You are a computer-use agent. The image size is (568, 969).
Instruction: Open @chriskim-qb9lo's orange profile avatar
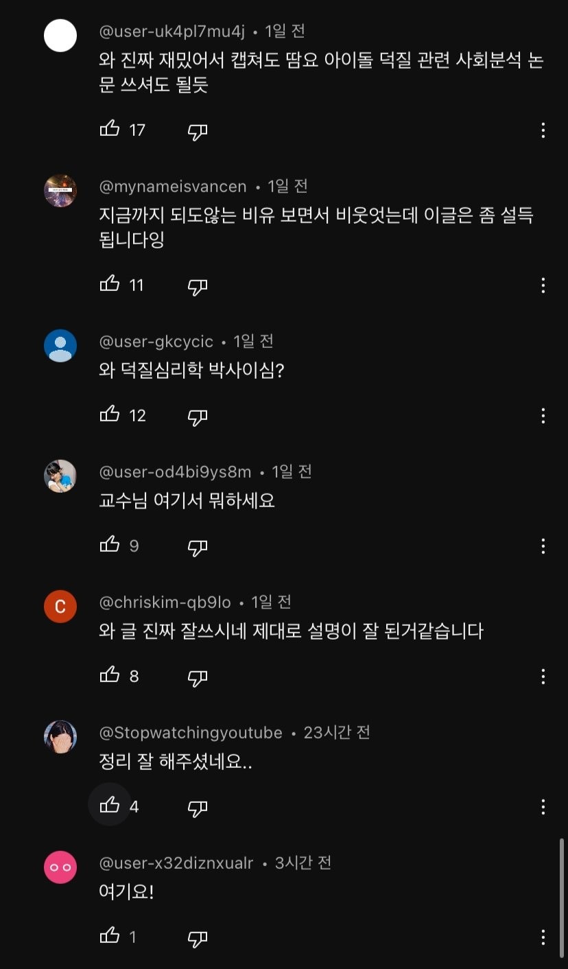[x=60, y=607]
